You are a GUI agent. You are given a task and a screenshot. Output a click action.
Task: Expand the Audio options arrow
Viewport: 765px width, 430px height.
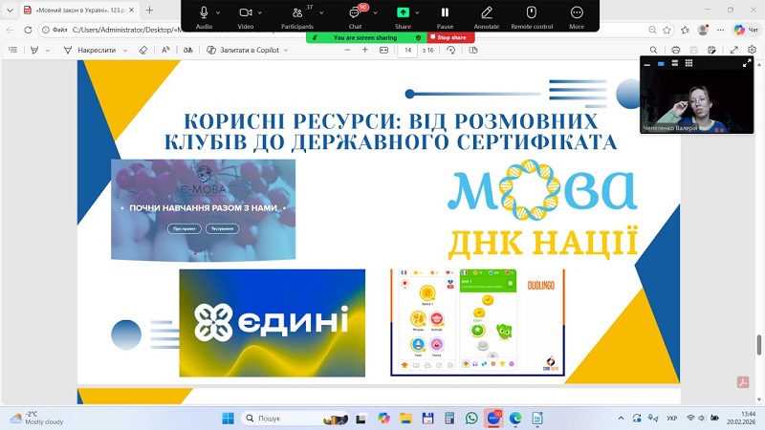coord(219,12)
